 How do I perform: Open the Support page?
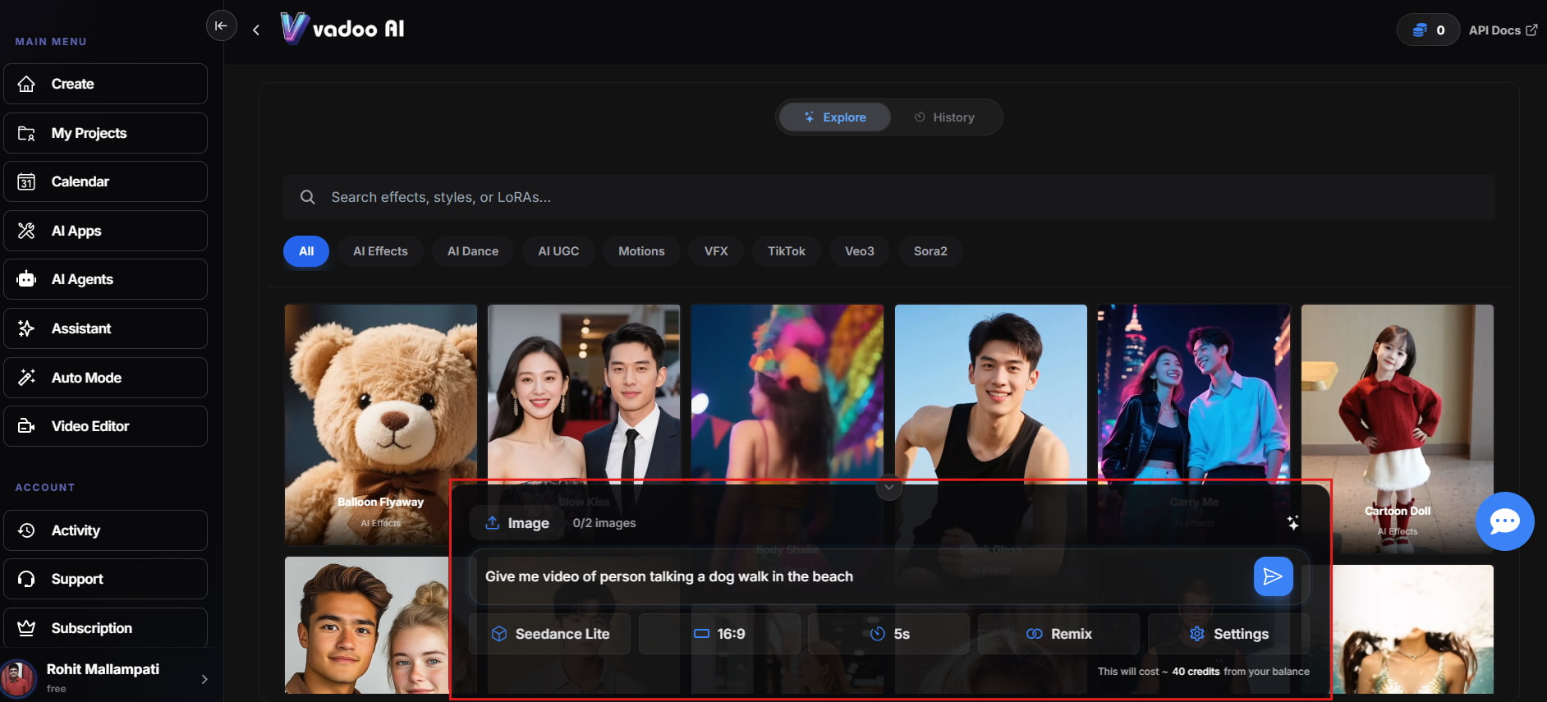105,579
